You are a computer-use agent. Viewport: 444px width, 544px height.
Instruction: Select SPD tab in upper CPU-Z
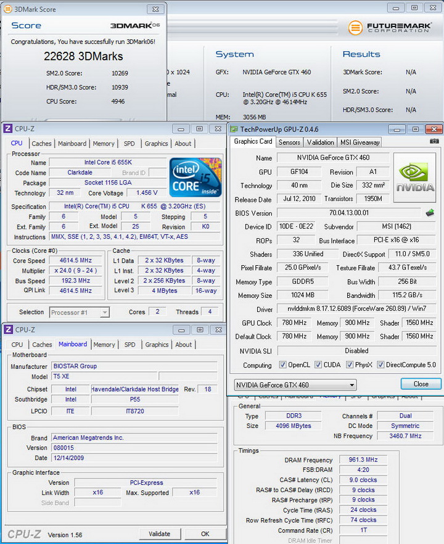(129, 144)
